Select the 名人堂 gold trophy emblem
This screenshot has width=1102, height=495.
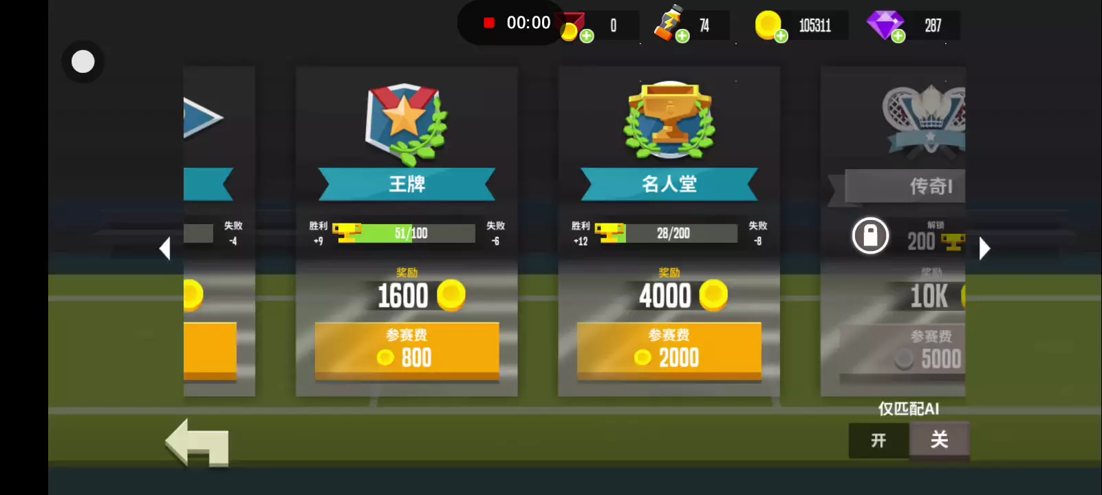[x=669, y=121]
